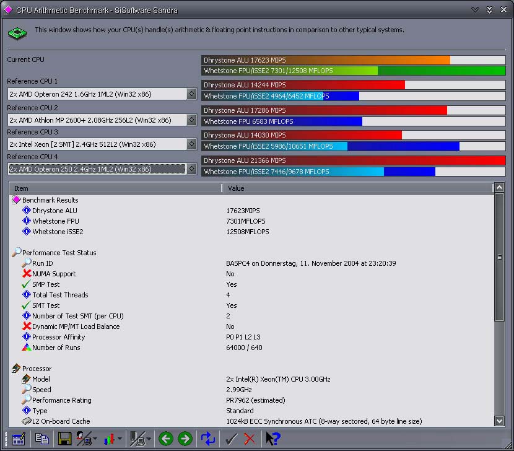Click the device and computer icon
The image size is (514, 451).
coord(137,439)
